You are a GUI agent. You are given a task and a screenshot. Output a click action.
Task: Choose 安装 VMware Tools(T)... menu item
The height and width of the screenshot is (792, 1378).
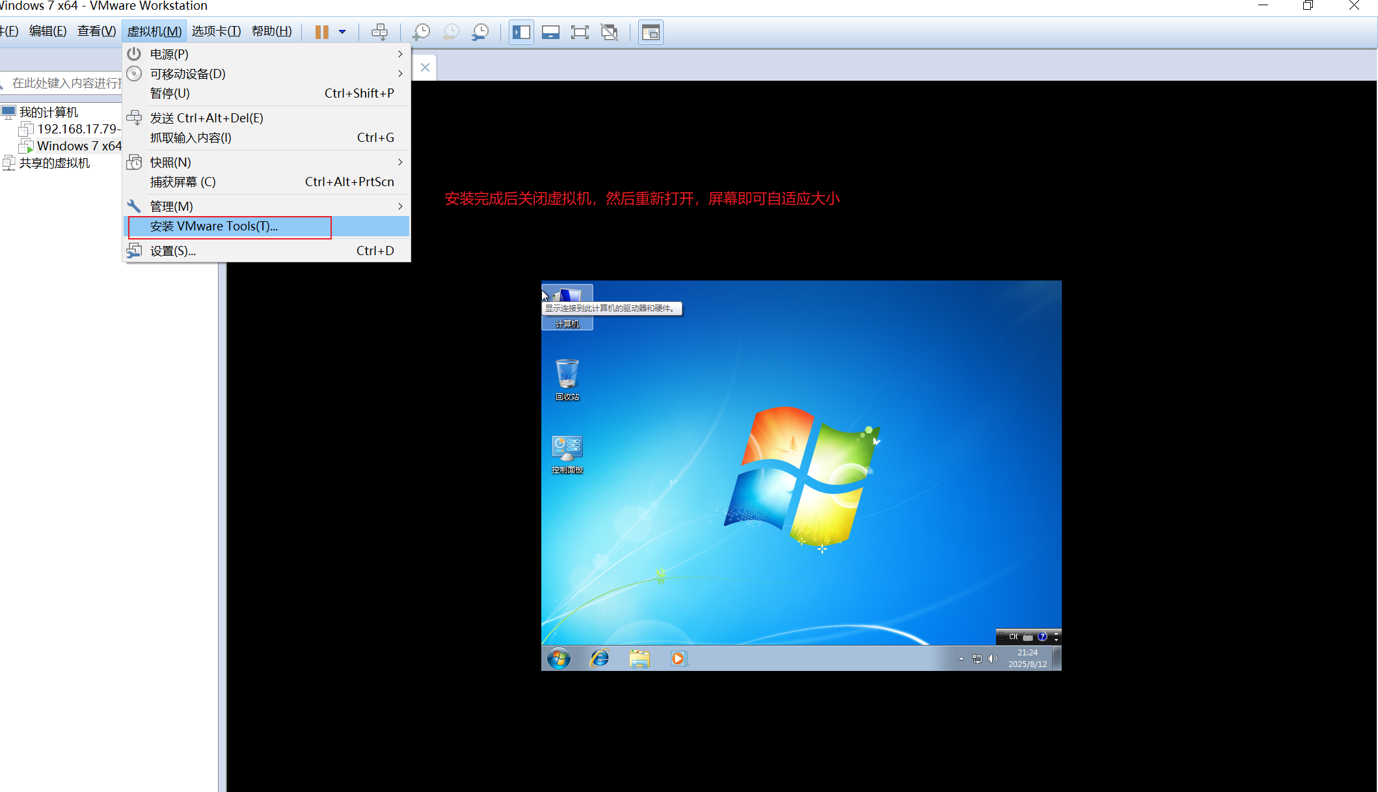[x=267, y=226]
